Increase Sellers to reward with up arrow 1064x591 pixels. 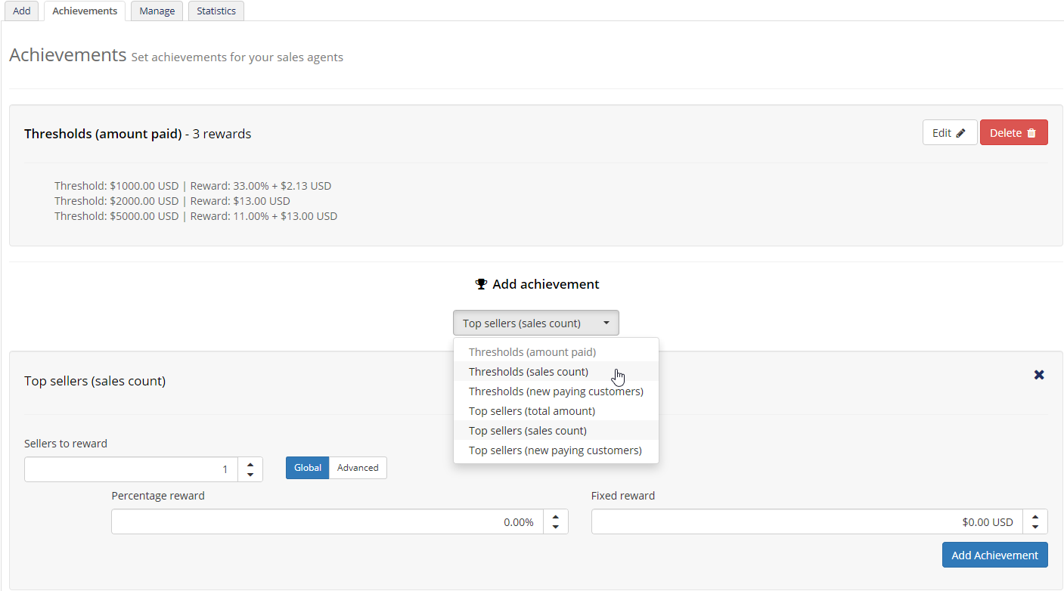(250, 463)
